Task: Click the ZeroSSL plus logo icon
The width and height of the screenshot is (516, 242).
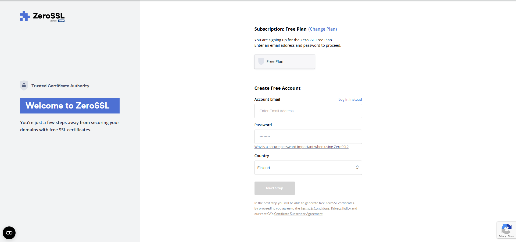Action: (x=25, y=16)
